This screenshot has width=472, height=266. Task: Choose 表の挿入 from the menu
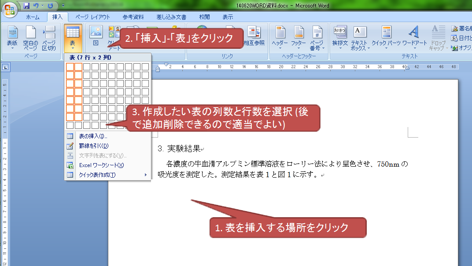click(93, 136)
